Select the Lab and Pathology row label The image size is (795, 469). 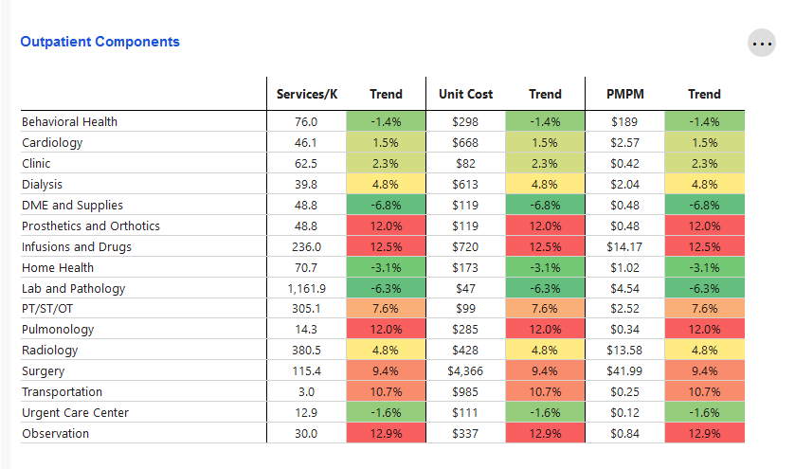[73, 289]
